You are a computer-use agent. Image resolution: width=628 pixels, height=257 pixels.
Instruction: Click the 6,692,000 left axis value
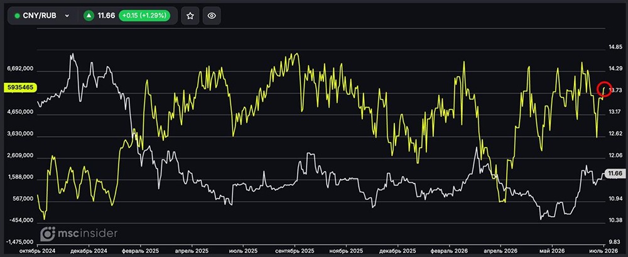(x=20, y=69)
